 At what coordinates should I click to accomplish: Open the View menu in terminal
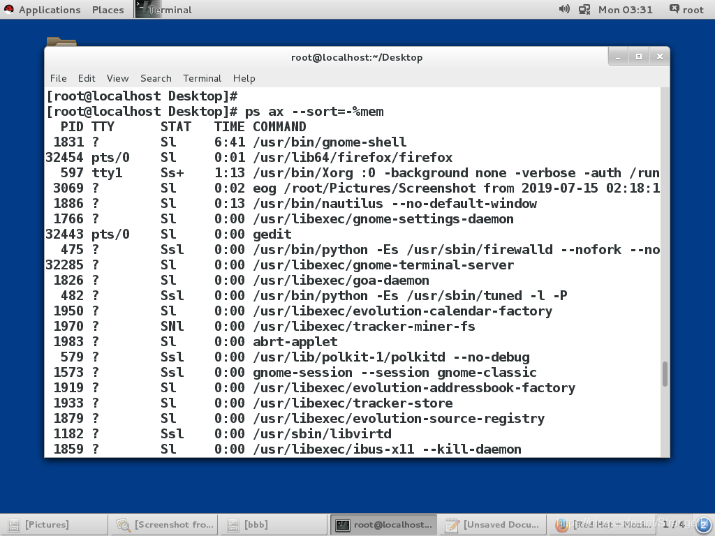coord(117,78)
